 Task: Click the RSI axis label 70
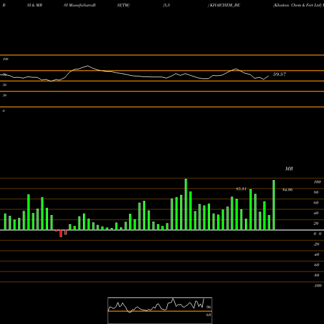point(5,75)
